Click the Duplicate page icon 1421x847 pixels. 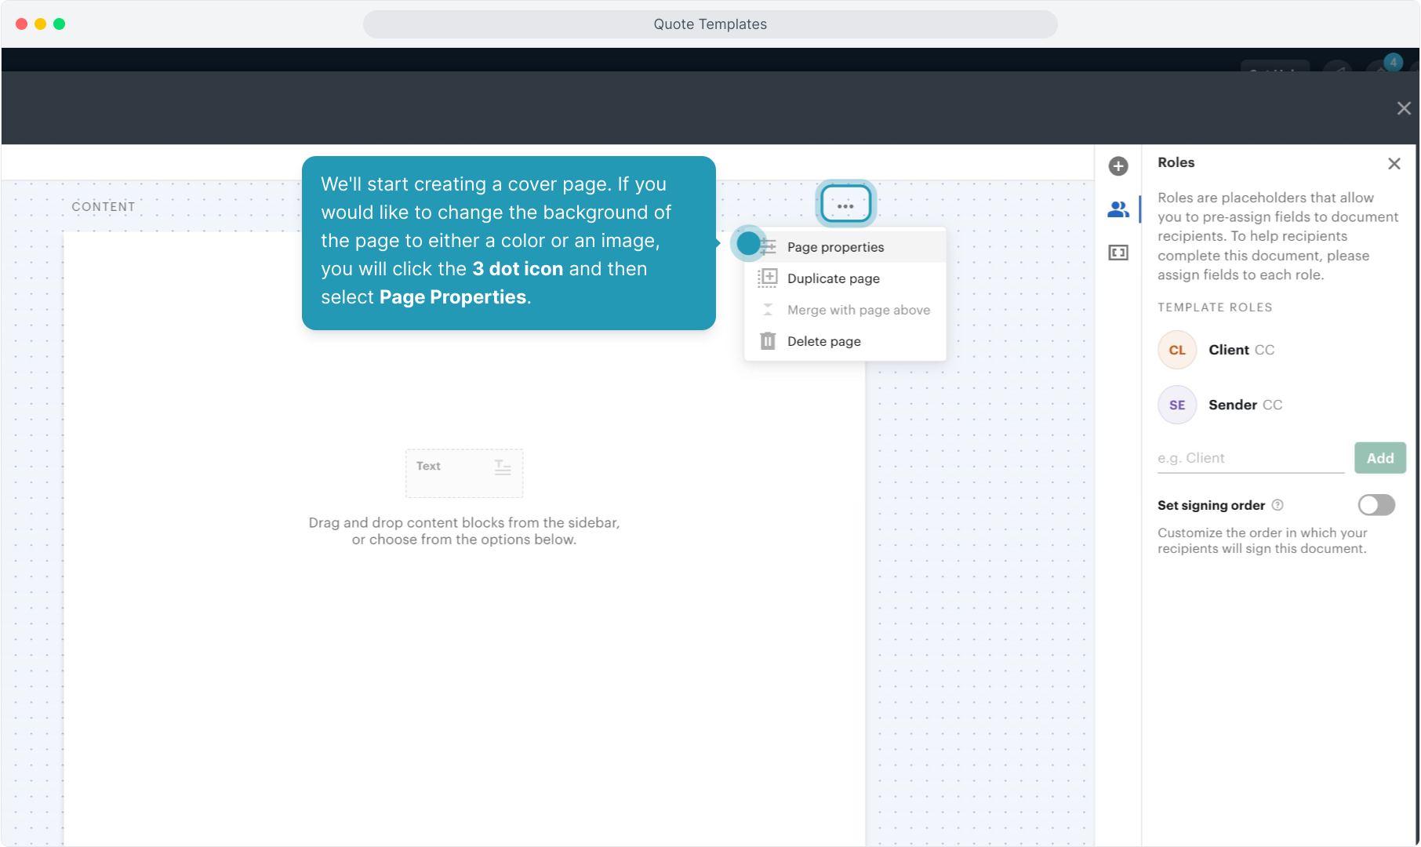click(x=768, y=278)
